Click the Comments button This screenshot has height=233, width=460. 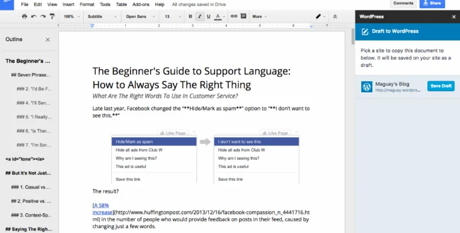403,3
